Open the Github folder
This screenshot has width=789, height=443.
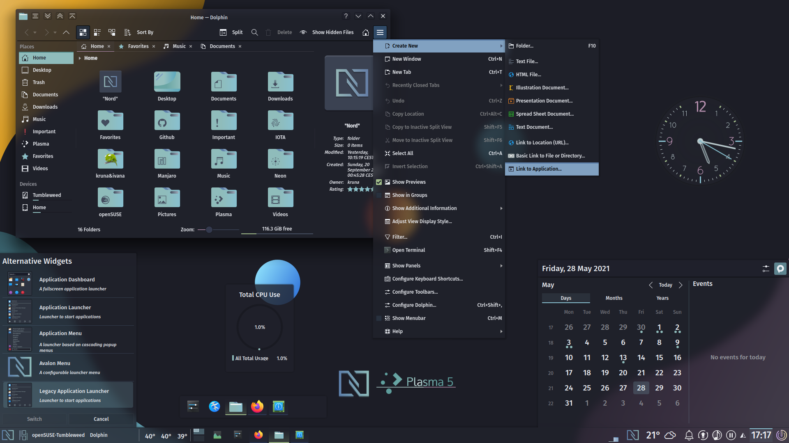[x=167, y=125]
